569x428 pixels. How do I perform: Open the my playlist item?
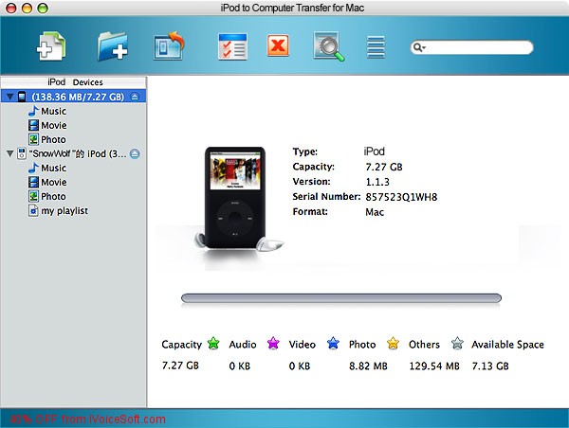59,210
